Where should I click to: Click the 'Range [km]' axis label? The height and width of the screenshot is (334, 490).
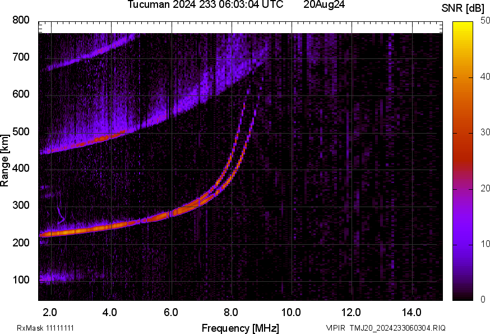pos(4,161)
